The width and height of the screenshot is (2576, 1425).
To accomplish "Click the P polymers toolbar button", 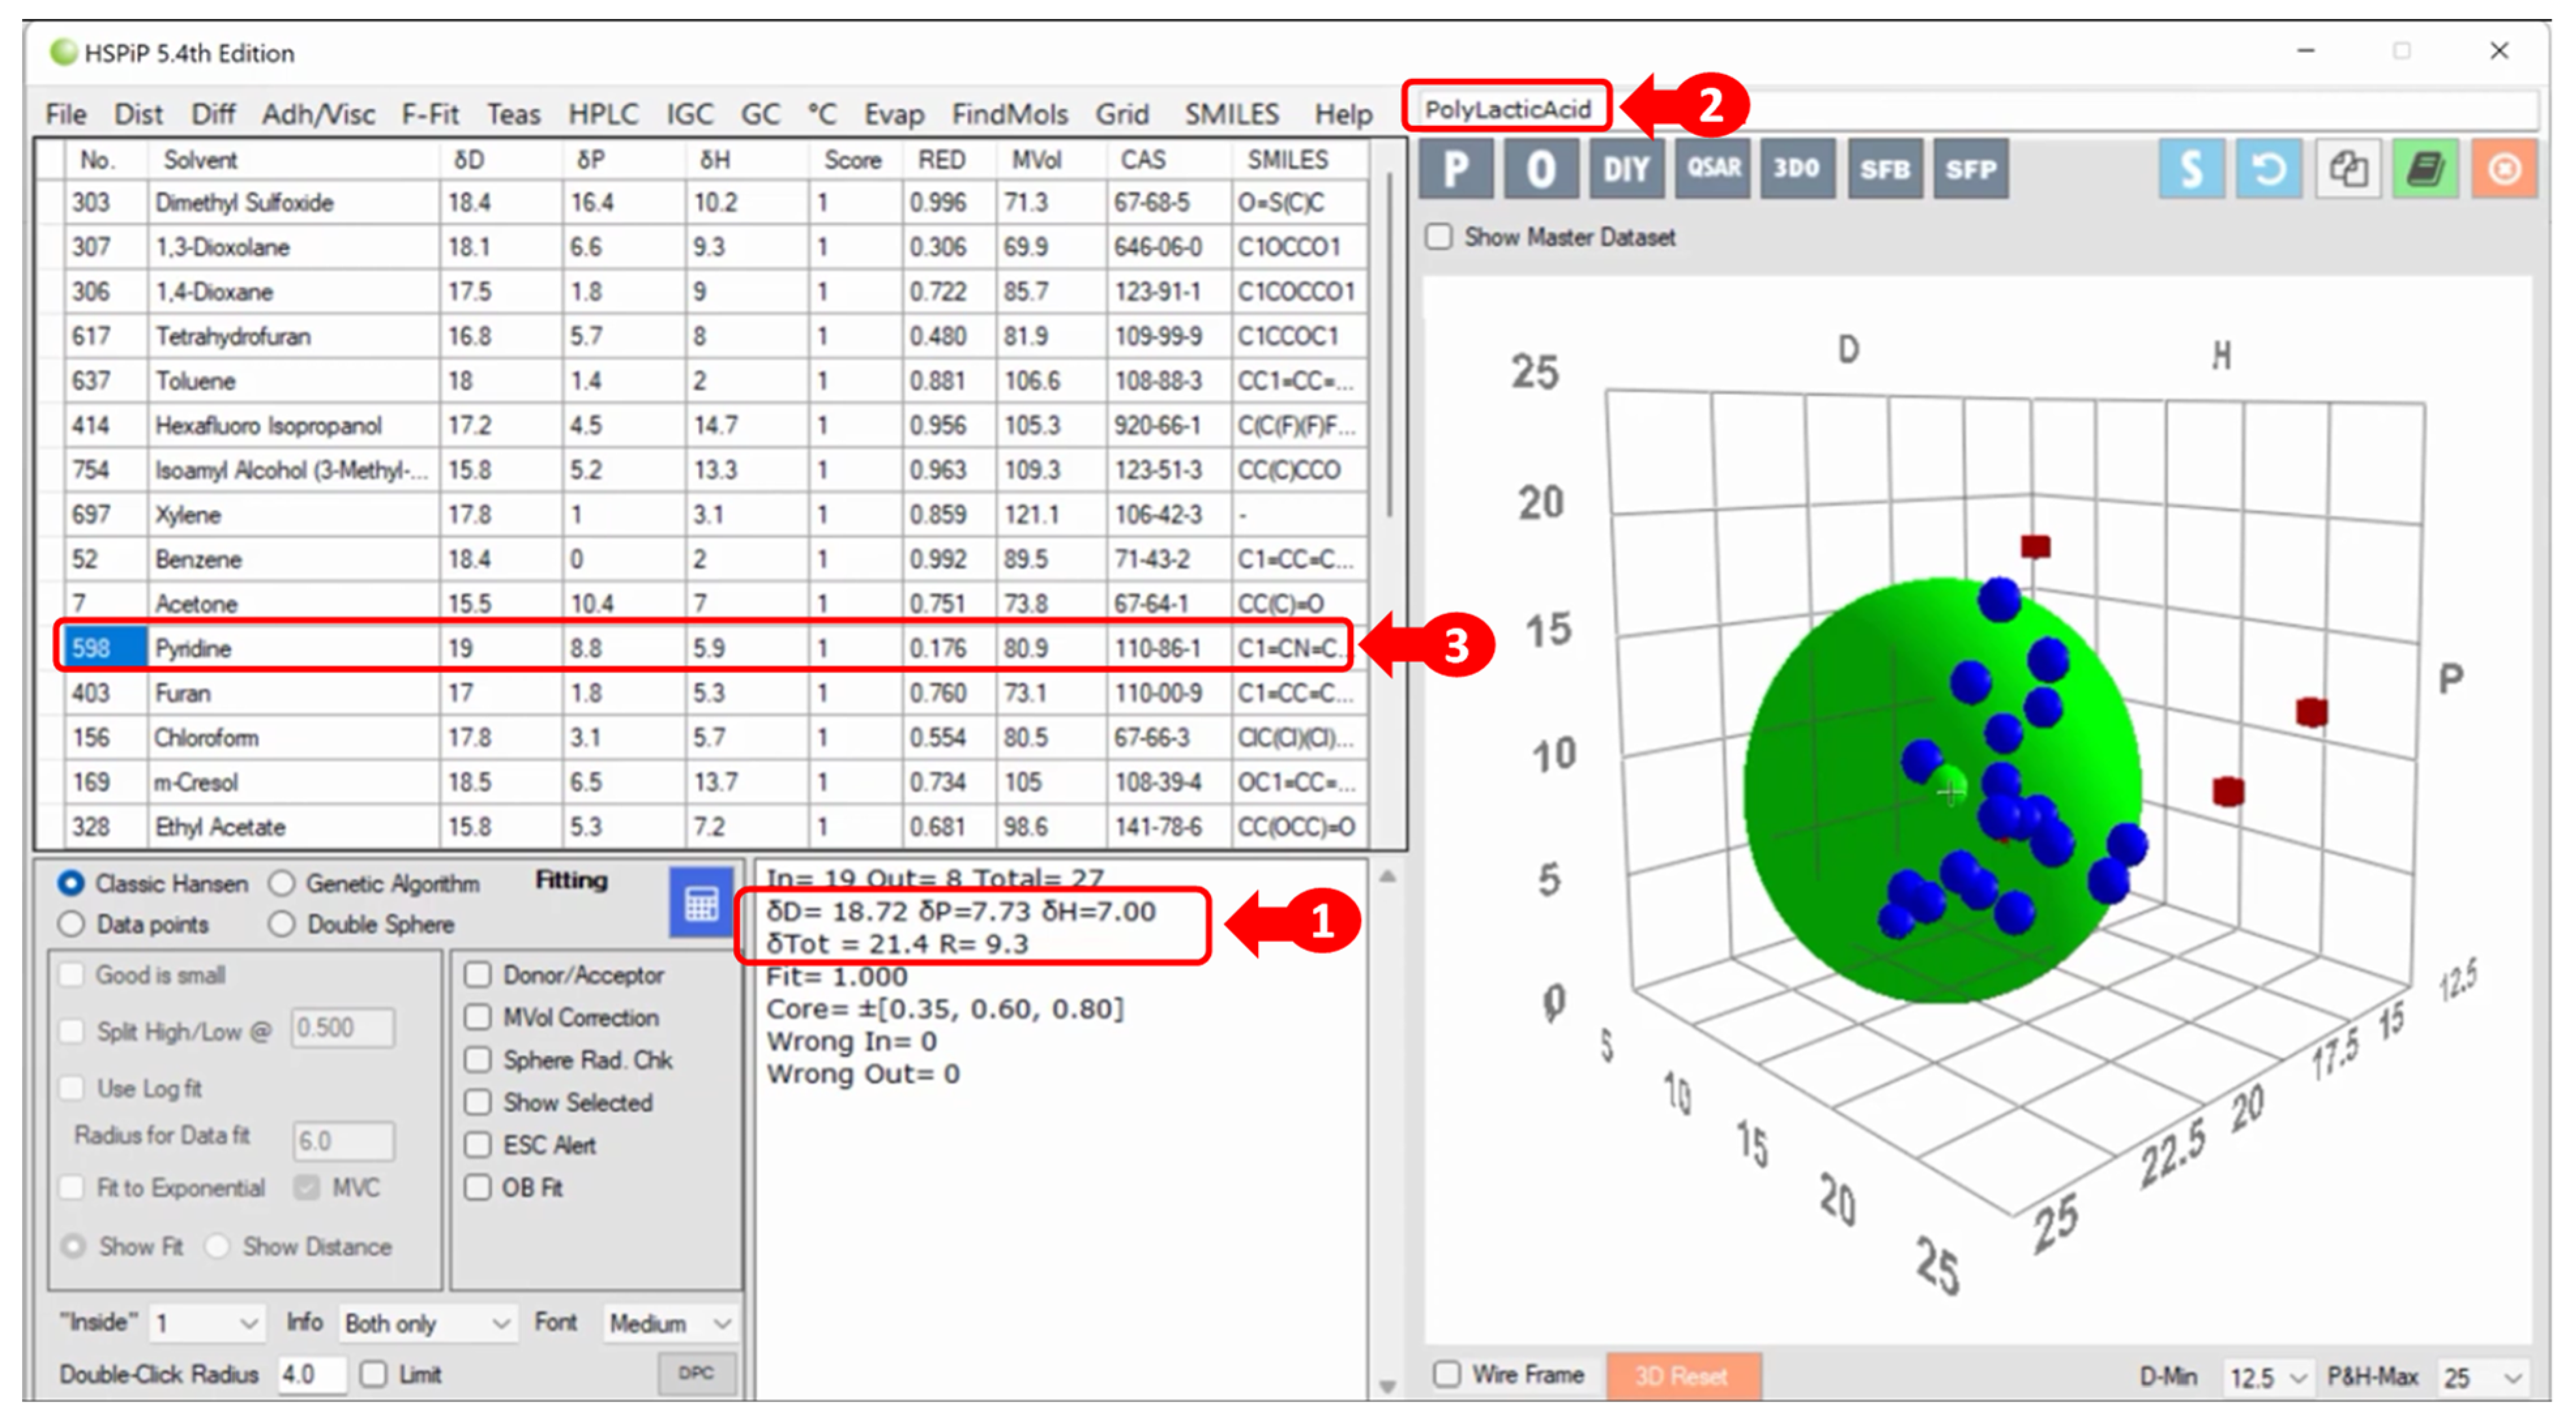I will pyautogui.click(x=1456, y=169).
